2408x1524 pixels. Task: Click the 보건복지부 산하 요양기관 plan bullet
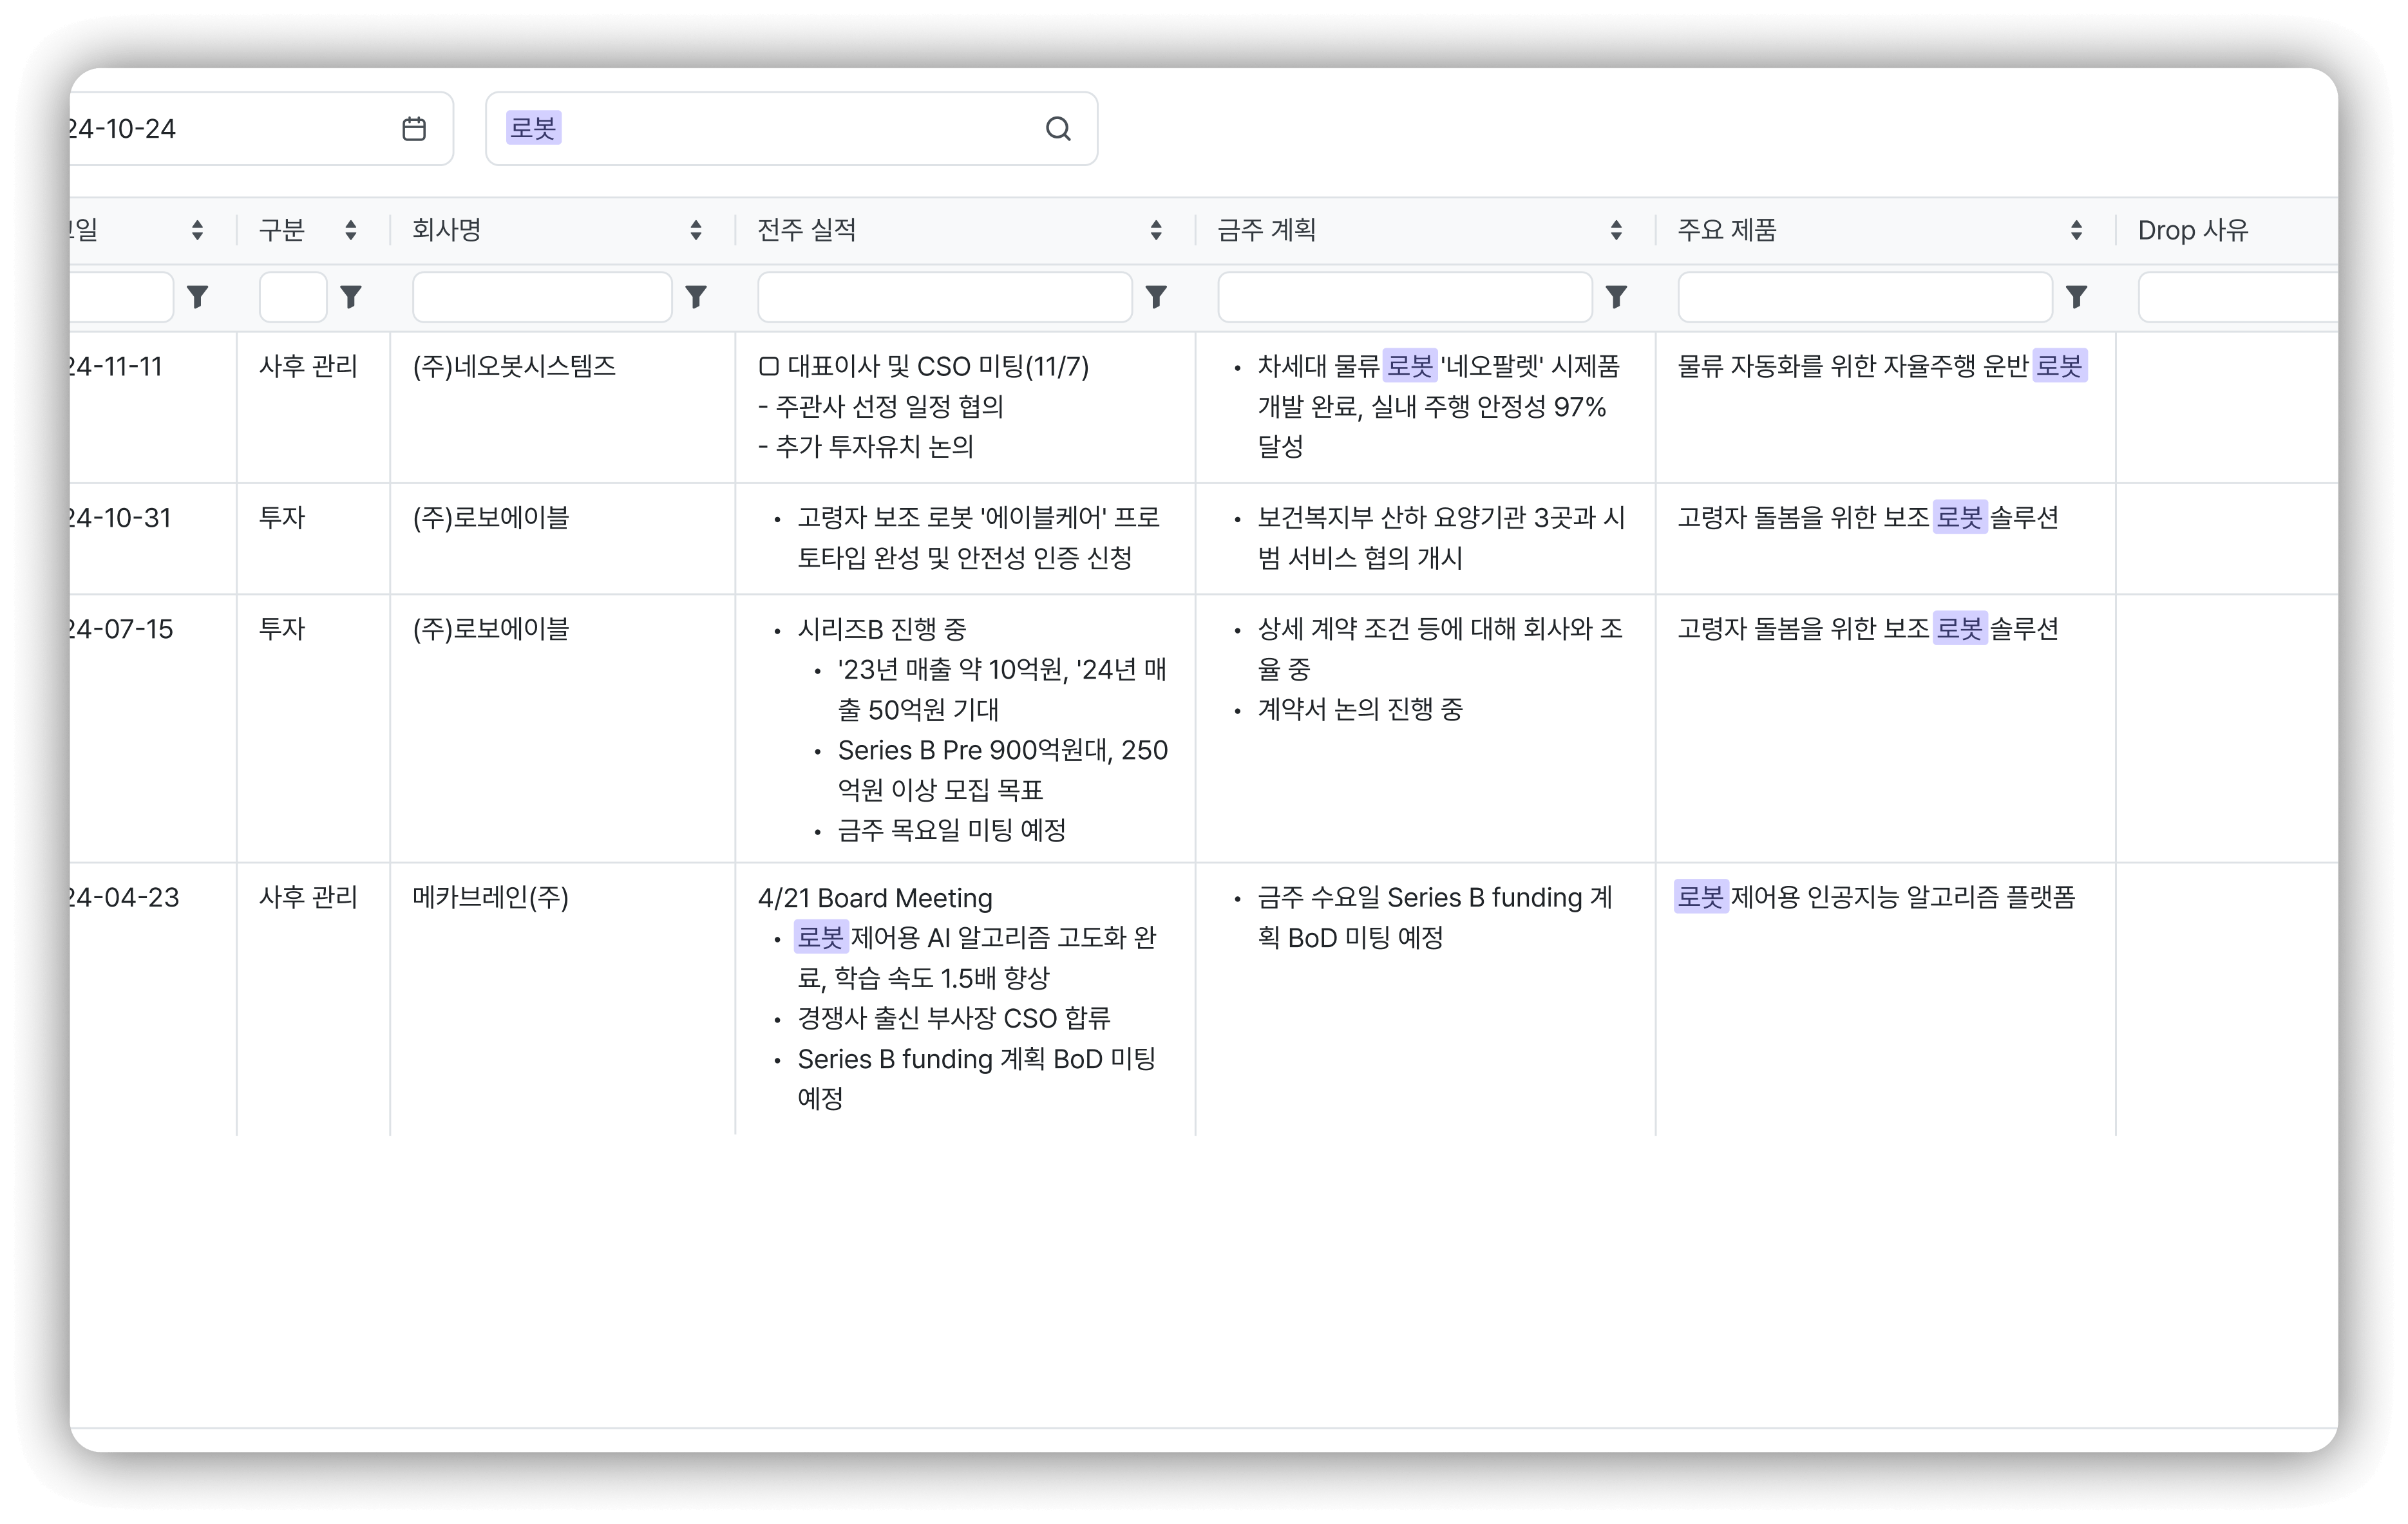1441,538
